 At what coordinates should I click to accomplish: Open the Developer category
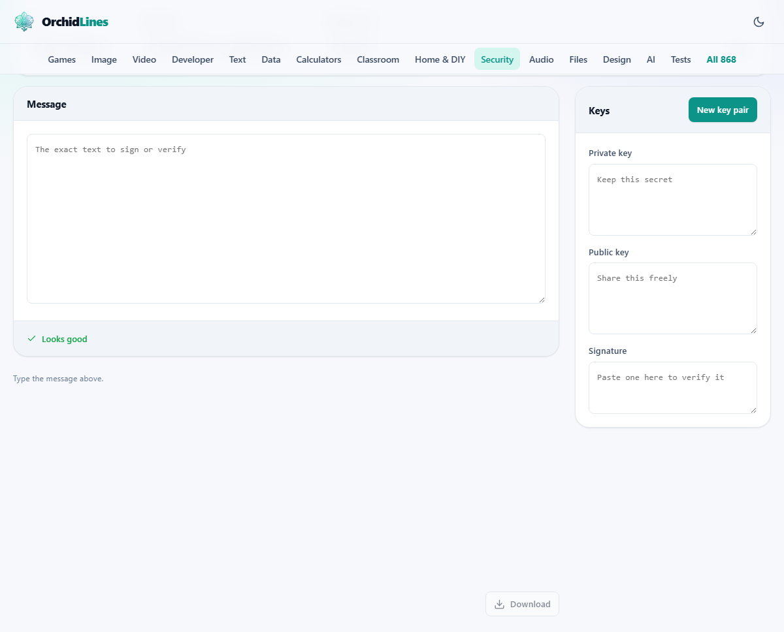(193, 59)
